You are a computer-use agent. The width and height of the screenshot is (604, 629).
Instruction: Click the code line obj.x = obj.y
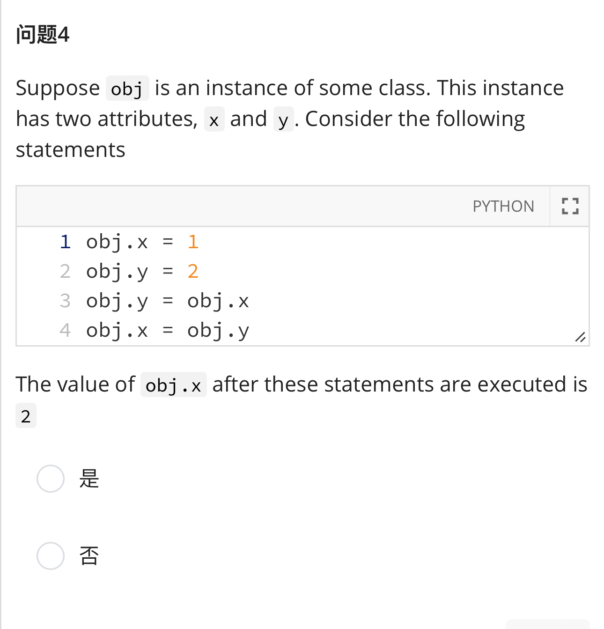tap(168, 331)
